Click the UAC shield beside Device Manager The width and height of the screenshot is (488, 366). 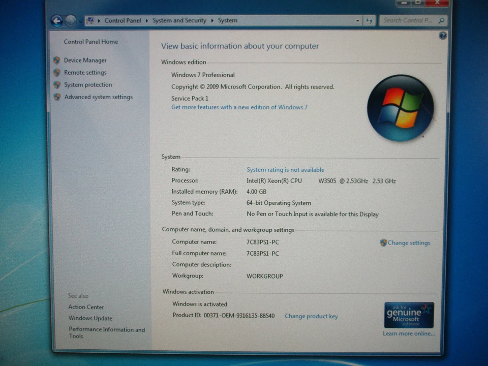pyautogui.click(x=56, y=60)
